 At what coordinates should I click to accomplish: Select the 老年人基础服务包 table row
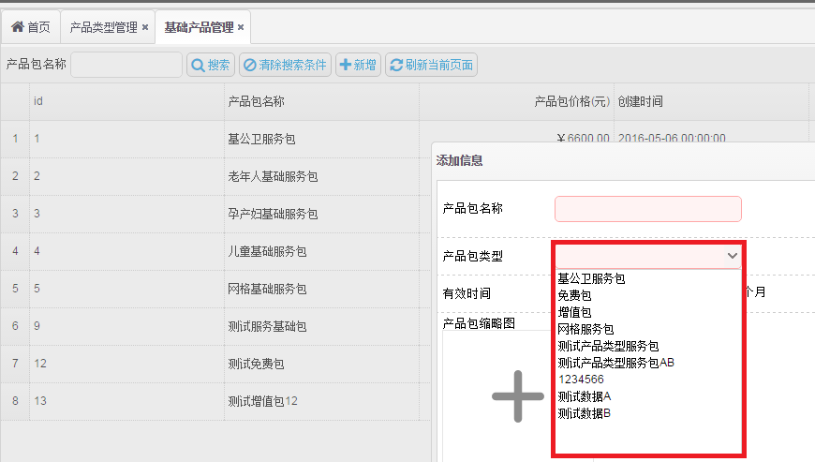[273, 176]
